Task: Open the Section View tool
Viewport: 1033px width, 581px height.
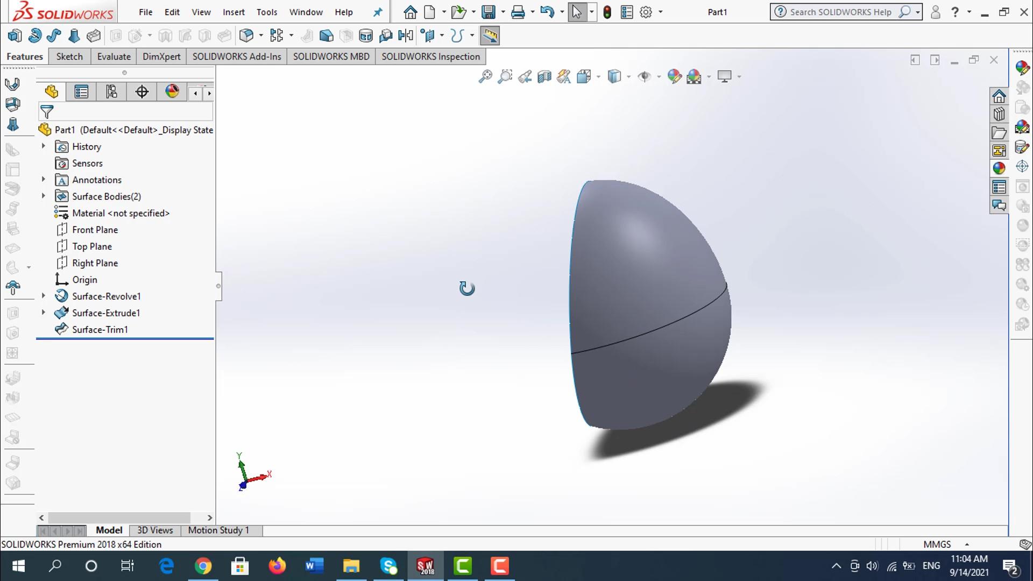Action: click(x=544, y=76)
